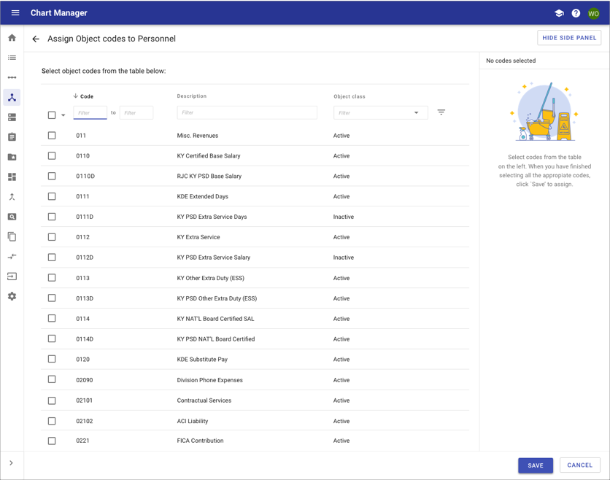Toggle the select-all header checkbox
Viewport: 610px width, 480px height.
[x=52, y=115]
